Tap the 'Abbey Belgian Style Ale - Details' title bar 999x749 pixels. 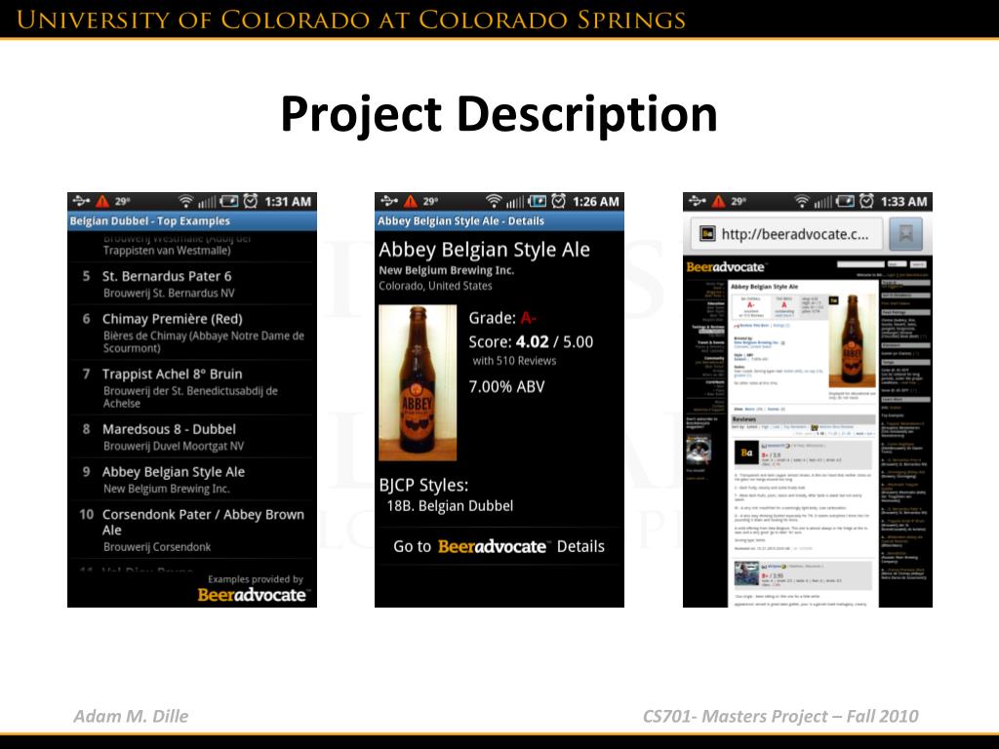[499, 221]
